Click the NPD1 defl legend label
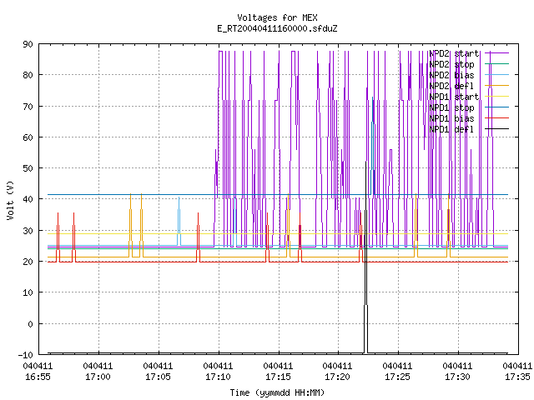 tap(451, 130)
